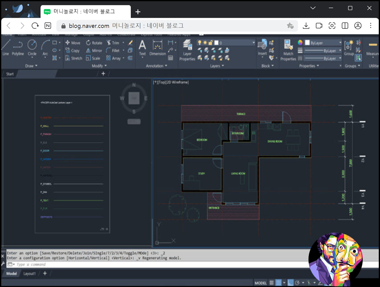The height and width of the screenshot is (287, 380).
Task: Open Layer Properties manager
Action: [x=187, y=50]
